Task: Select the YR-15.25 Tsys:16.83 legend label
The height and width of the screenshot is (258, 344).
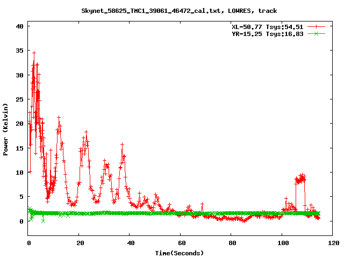Action: pos(268,34)
